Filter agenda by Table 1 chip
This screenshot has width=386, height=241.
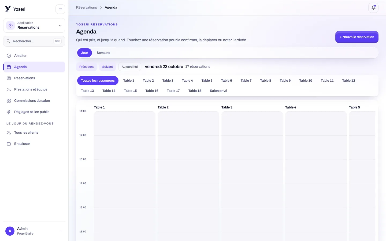tap(129, 81)
